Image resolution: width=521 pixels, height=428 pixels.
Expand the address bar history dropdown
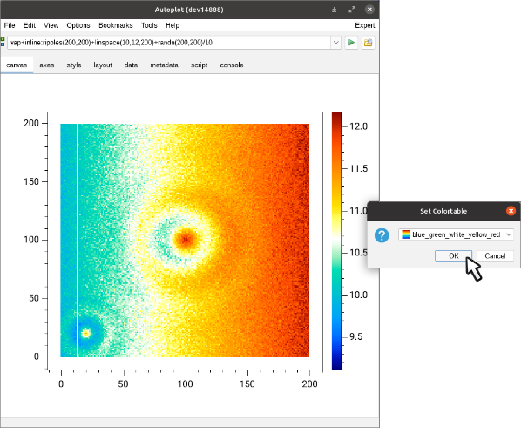click(x=336, y=43)
